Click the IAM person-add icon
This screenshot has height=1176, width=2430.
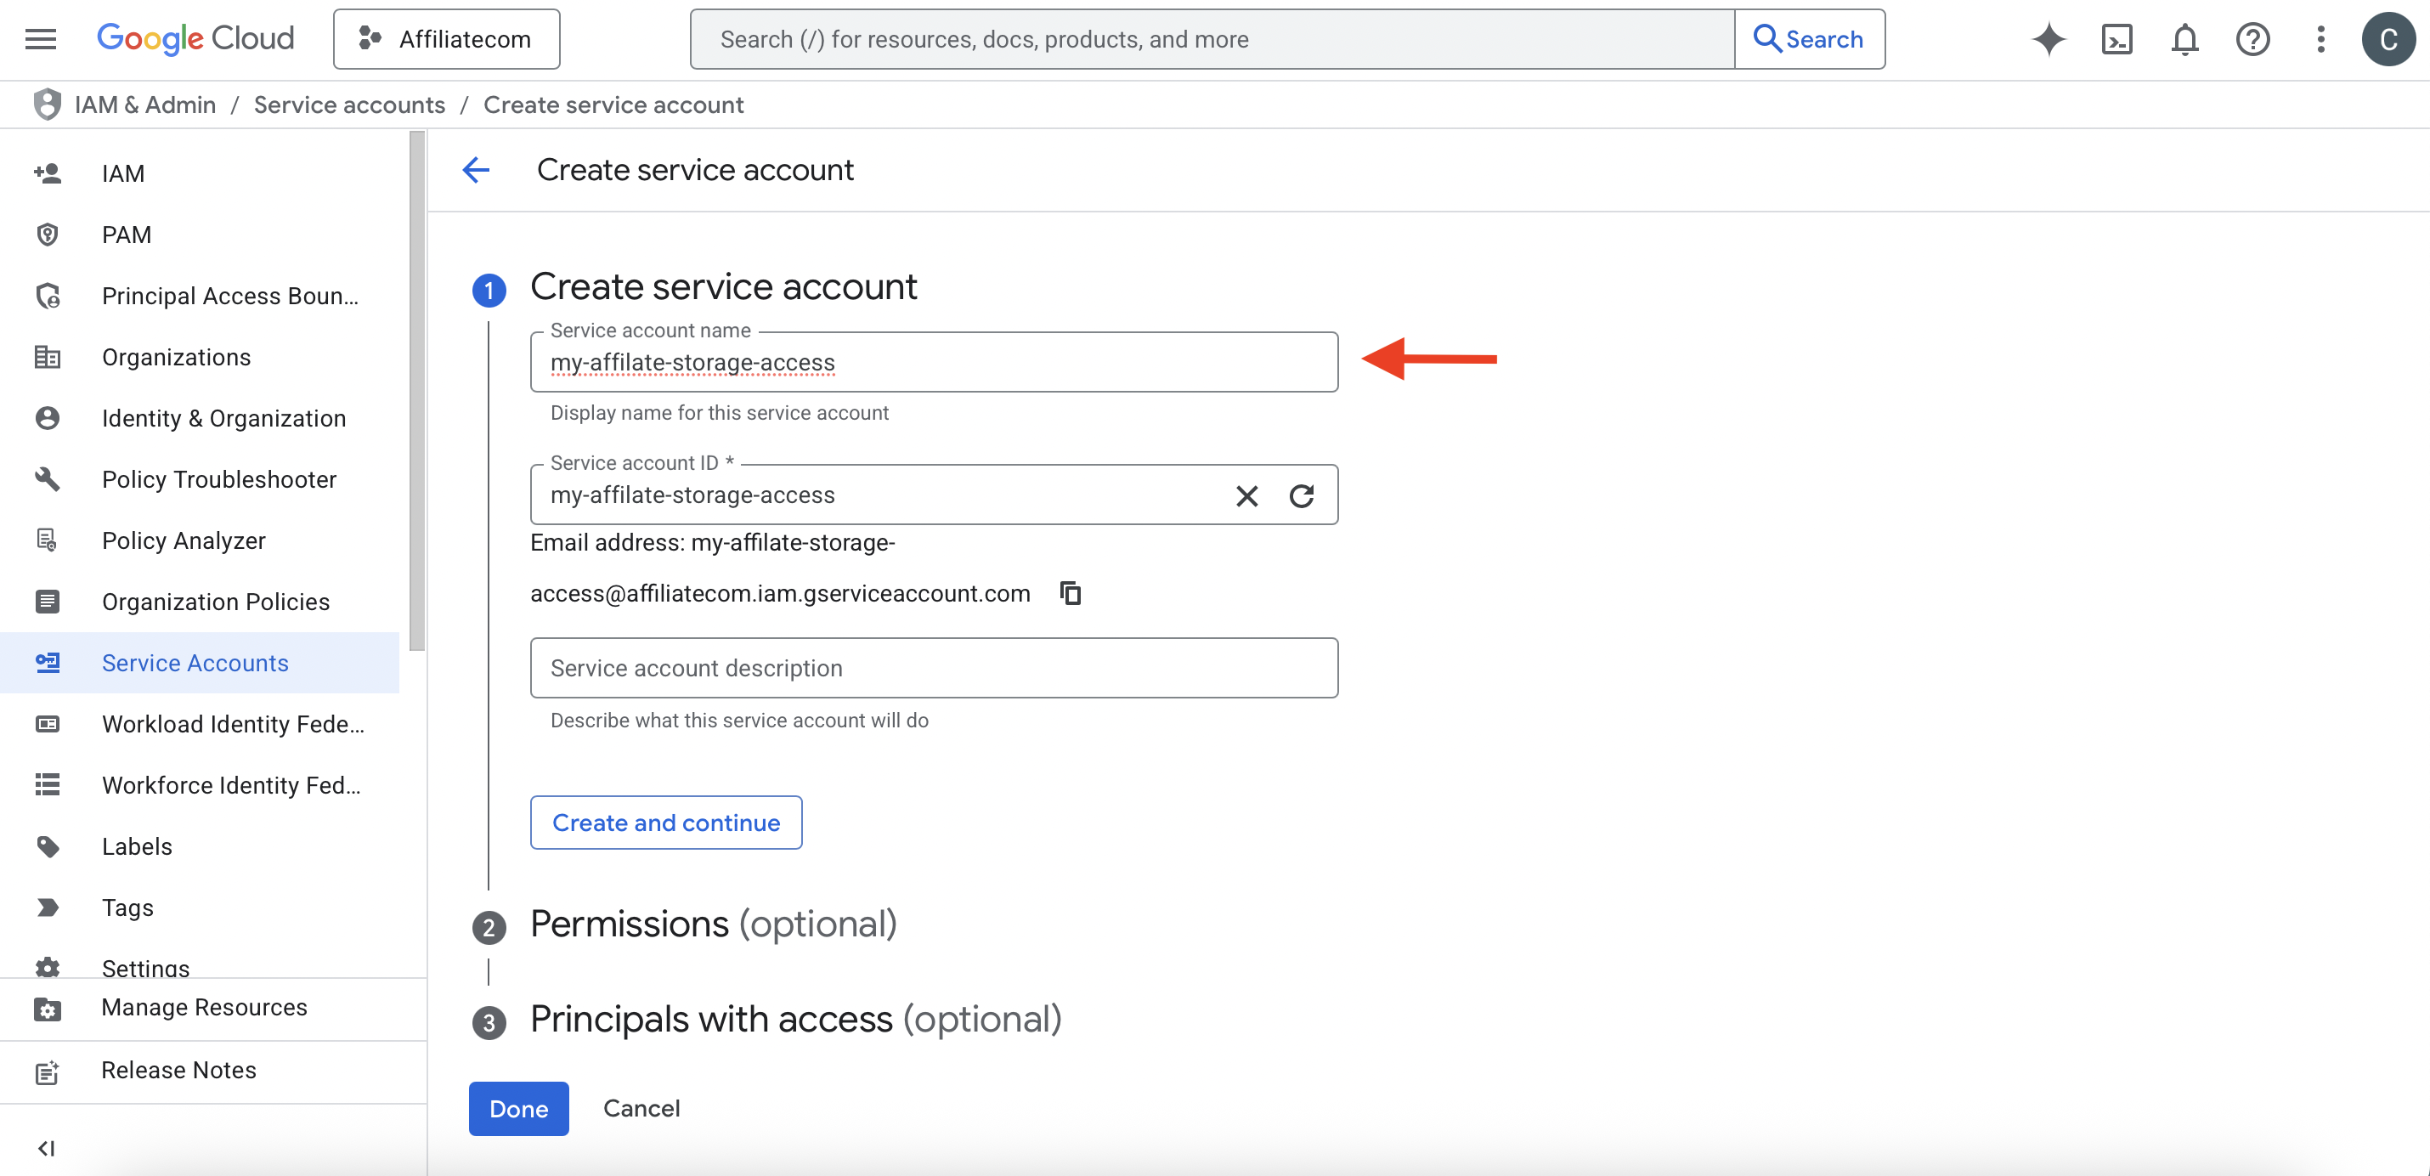point(48,173)
